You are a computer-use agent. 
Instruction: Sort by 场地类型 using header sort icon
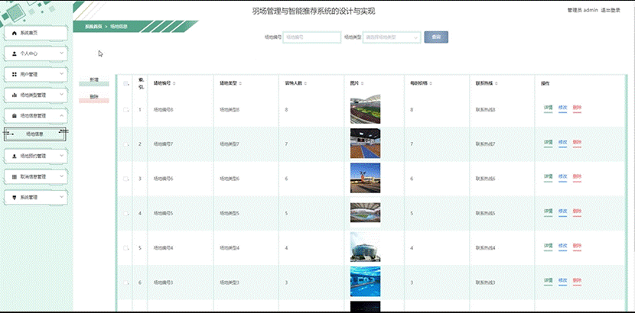click(x=240, y=84)
